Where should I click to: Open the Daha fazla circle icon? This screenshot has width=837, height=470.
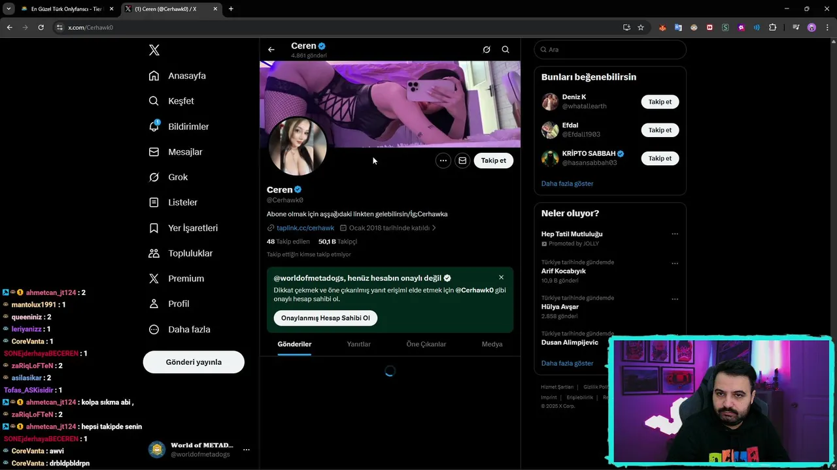(x=154, y=330)
